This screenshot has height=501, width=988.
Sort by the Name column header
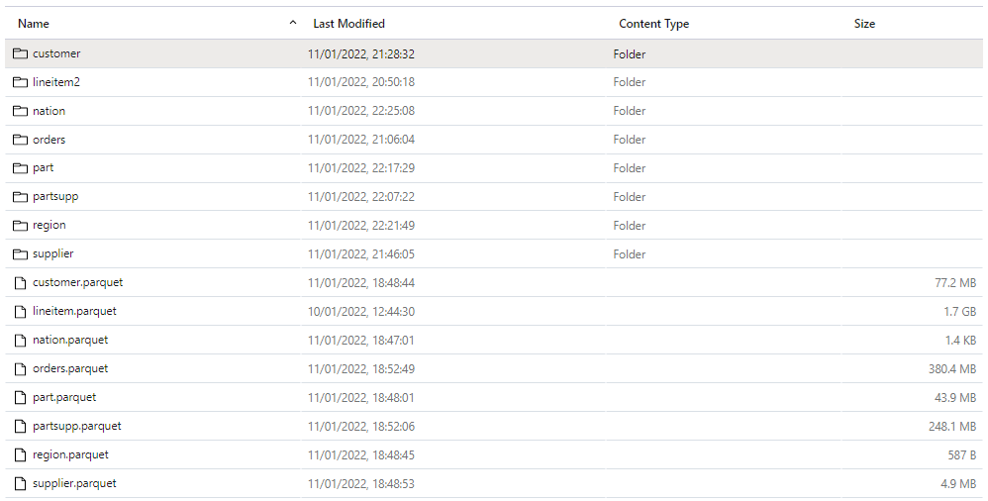[x=34, y=24]
